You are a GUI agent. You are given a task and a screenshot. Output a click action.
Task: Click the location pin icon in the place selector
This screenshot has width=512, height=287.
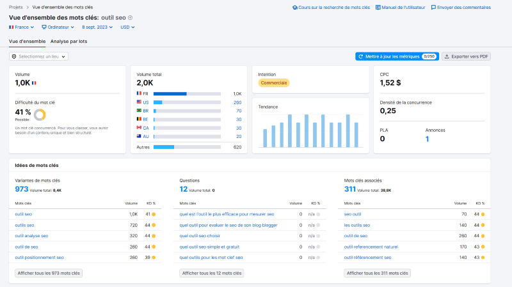[14, 56]
